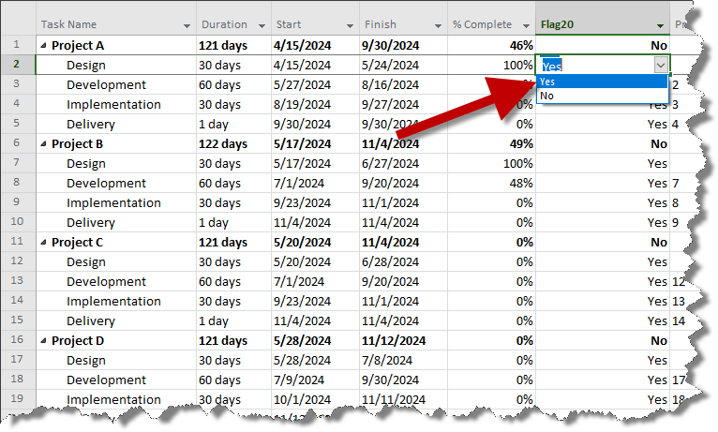Image resolution: width=718 pixels, height=432 pixels.
Task: Select row 2 header number
Action: click(x=18, y=65)
